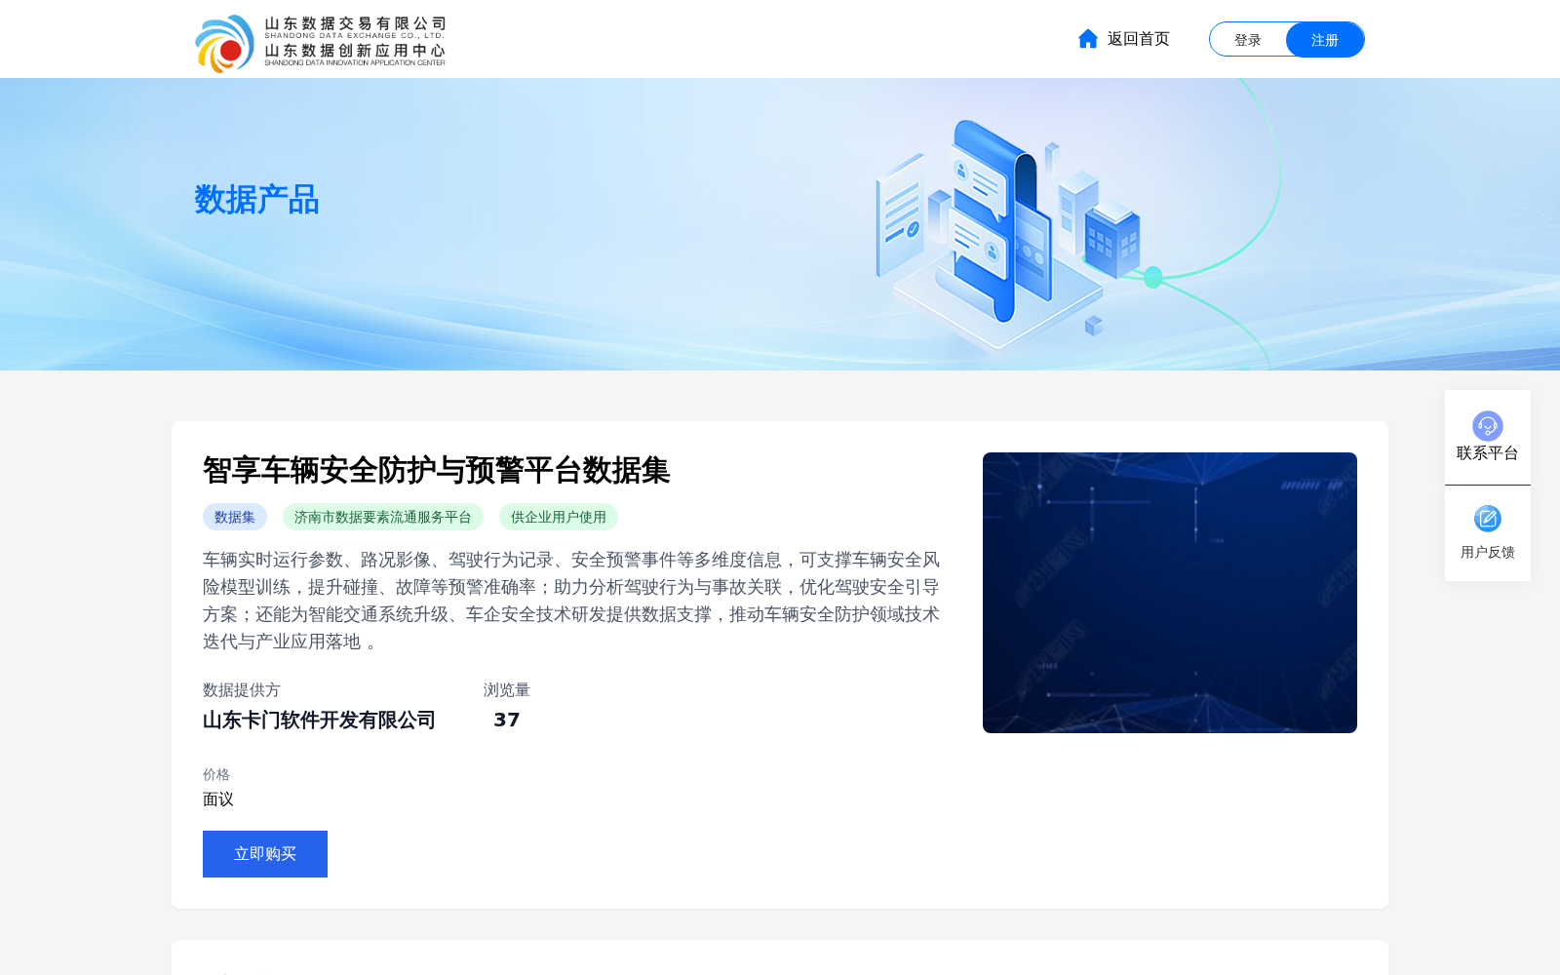Click the 用户反馈 edit icon
The width and height of the screenshot is (1560, 975).
click(x=1488, y=519)
